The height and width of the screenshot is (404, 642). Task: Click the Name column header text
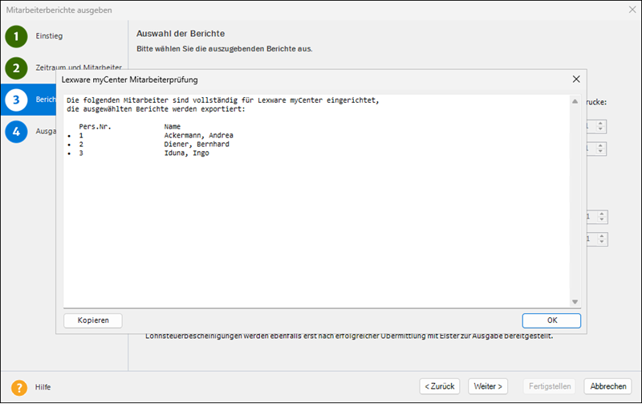point(173,127)
